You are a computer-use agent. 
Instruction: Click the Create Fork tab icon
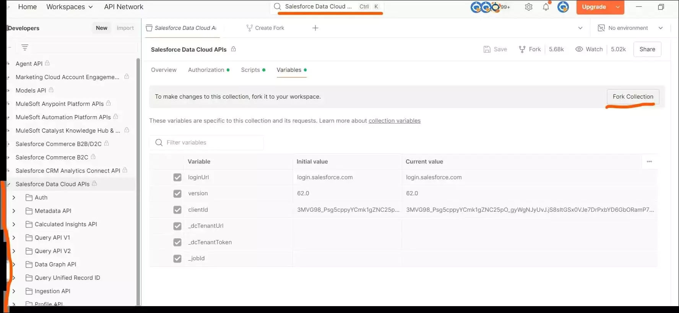click(x=249, y=28)
